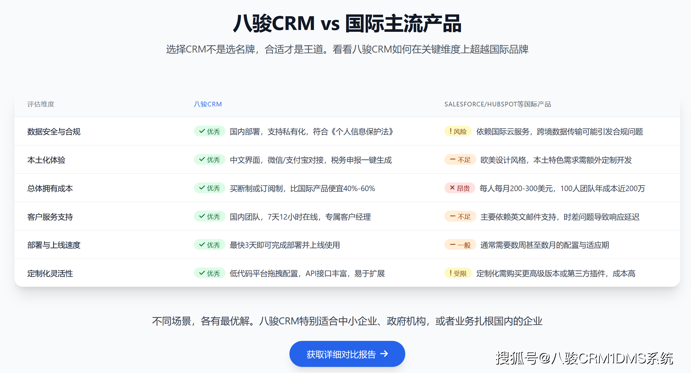The image size is (691, 373).
Task: Click the 优秀 badge in the 数据安全与合规 row
Action: (210, 131)
